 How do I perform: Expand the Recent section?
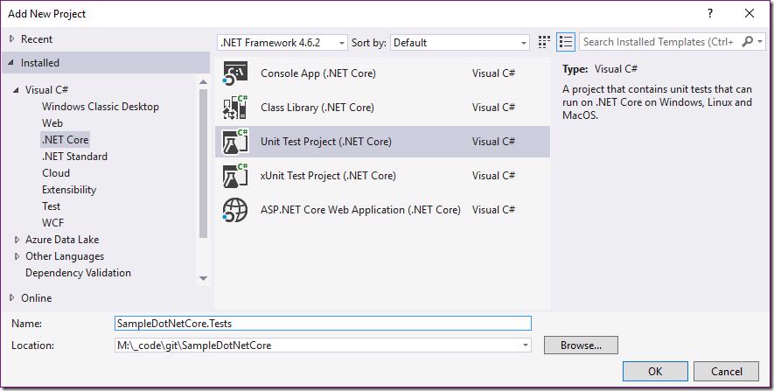coord(12,39)
